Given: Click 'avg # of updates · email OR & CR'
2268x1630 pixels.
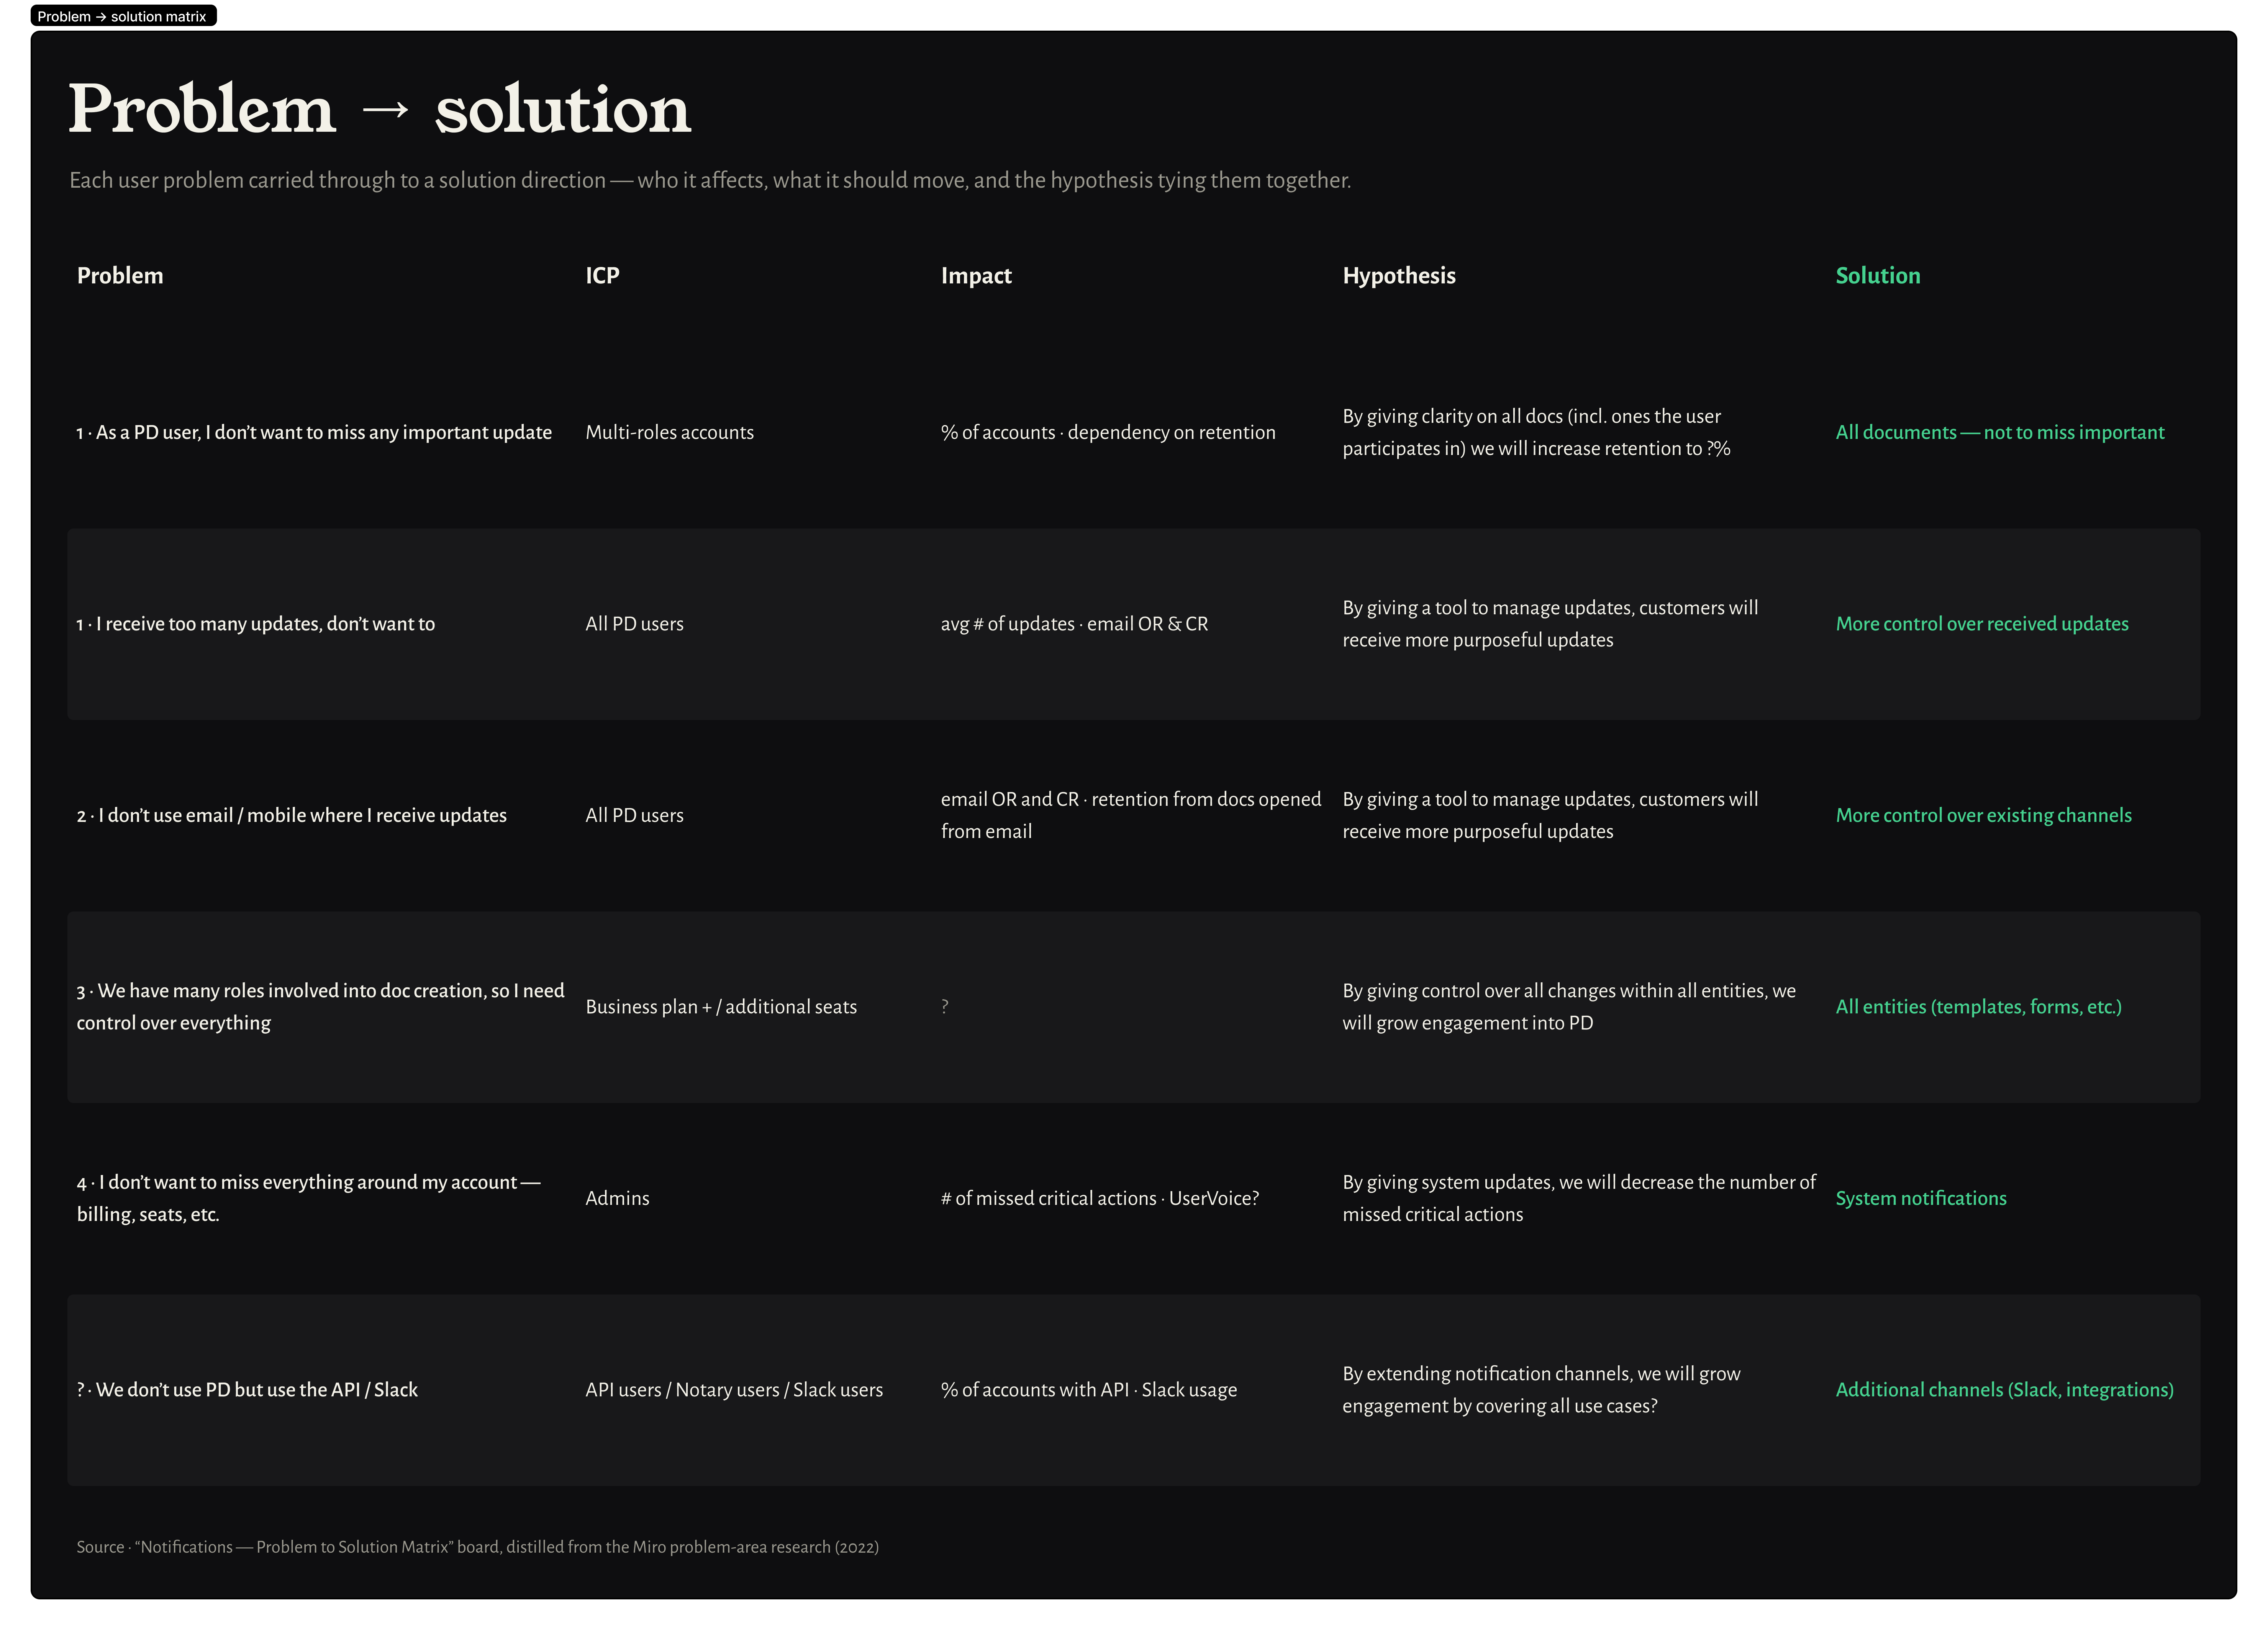Looking at the screenshot, I should 1075,624.
